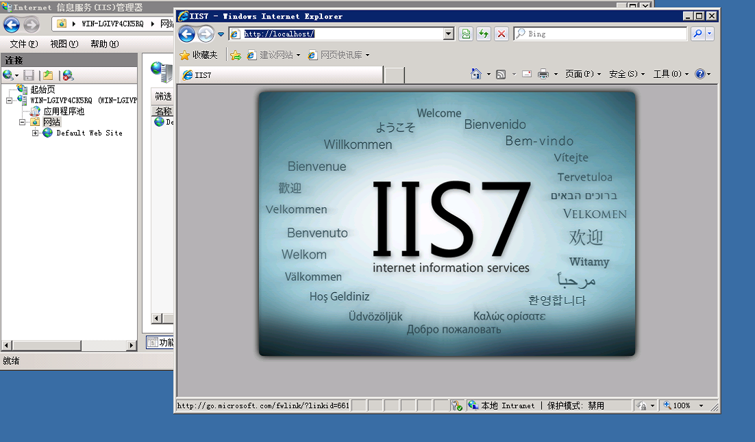Click the Print icon in command bar
755x442 pixels.
tap(543, 74)
